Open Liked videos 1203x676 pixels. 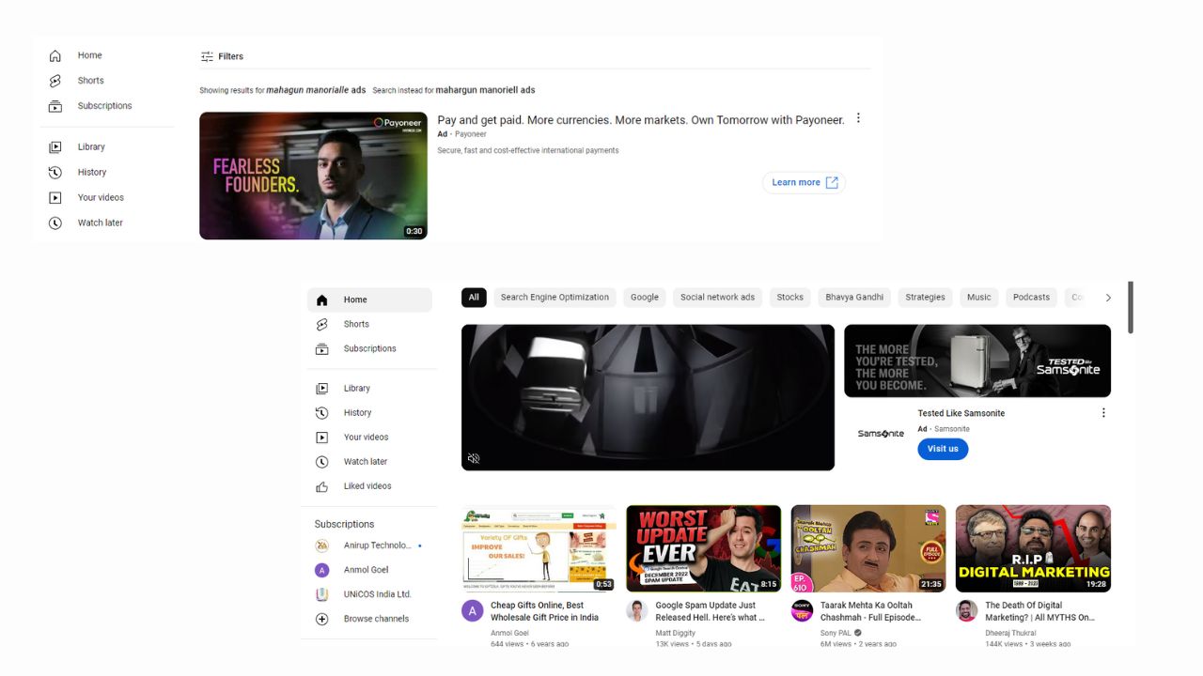coord(367,485)
